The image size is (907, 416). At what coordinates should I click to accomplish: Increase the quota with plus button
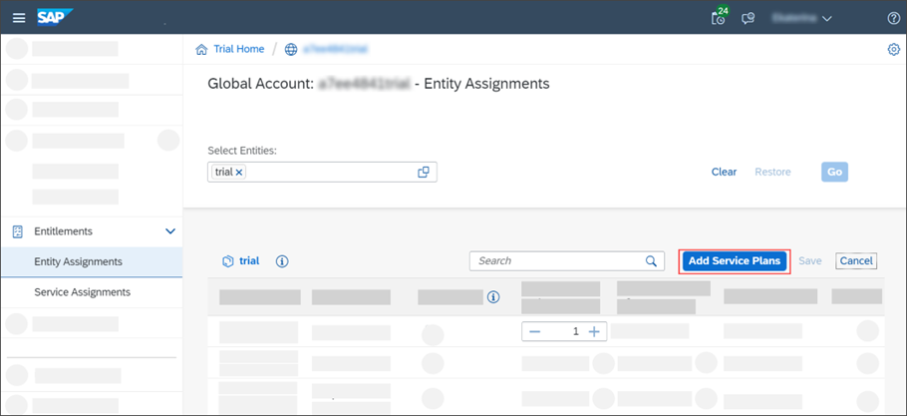(594, 331)
